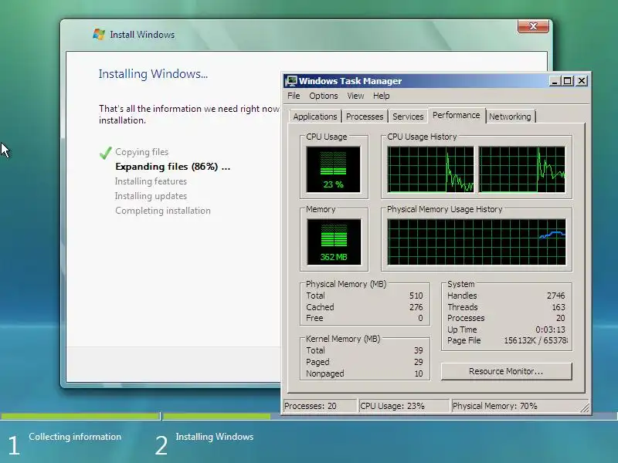Click Kernel Memory Nonpaged value 10

[x=419, y=373]
